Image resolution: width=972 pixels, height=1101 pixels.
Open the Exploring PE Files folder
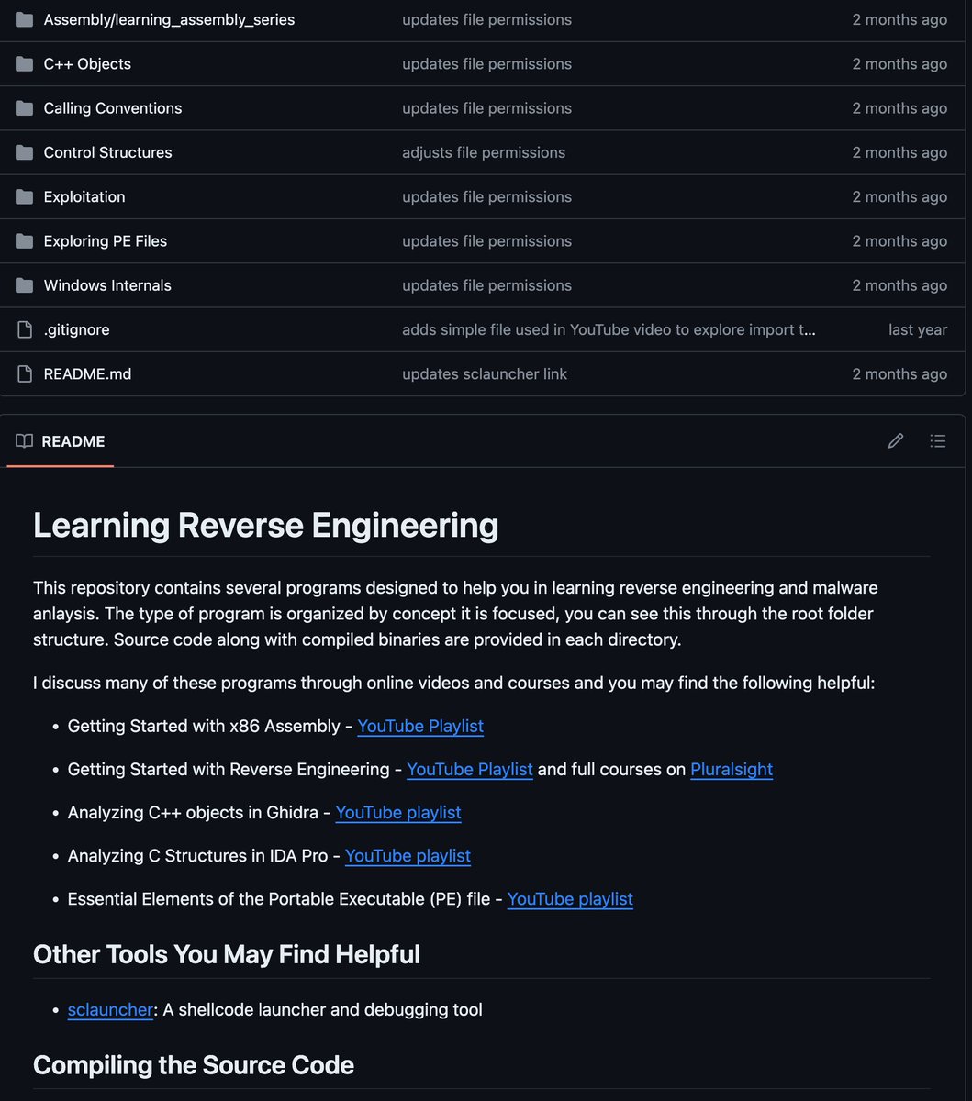(105, 240)
